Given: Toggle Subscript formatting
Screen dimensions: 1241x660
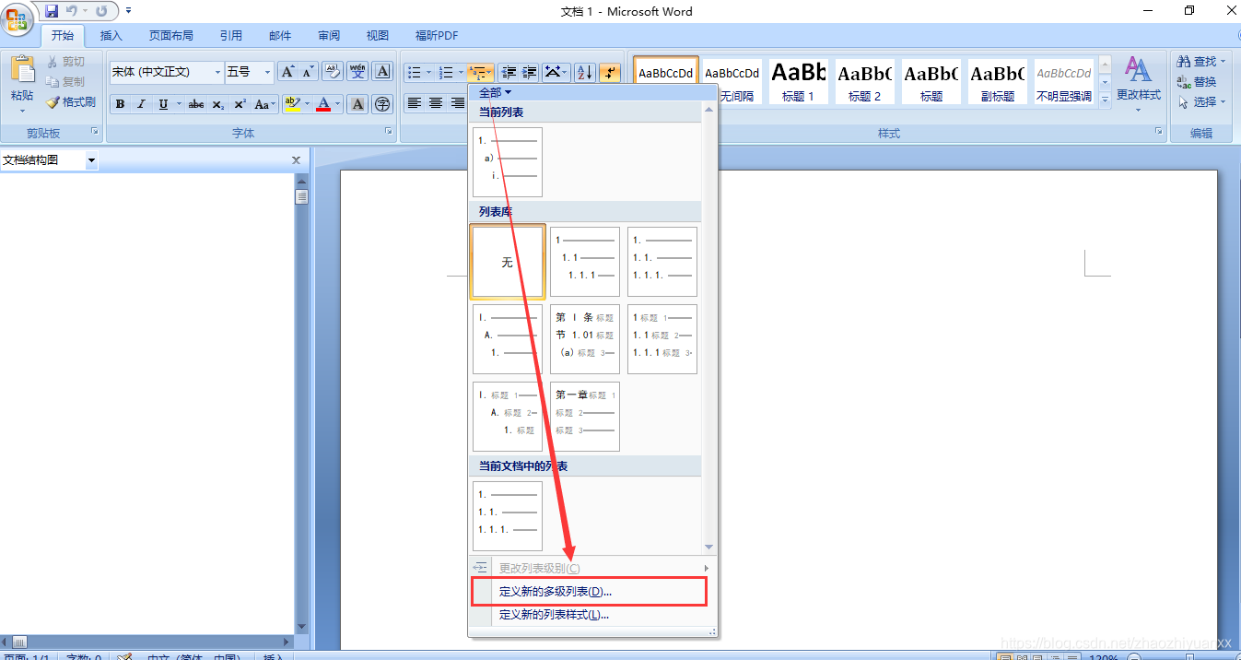Looking at the screenshot, I should pyautogui.click(x=217, y=104).
